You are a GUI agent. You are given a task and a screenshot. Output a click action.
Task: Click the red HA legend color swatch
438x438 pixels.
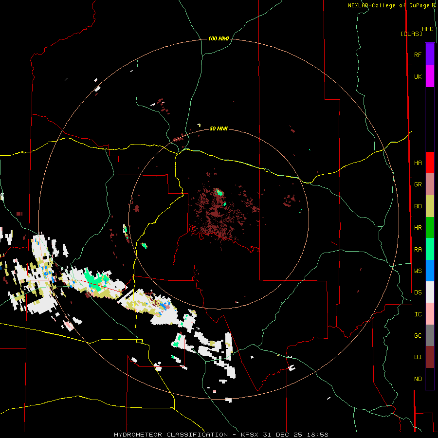pyautogui.click(x=430, y=163)
